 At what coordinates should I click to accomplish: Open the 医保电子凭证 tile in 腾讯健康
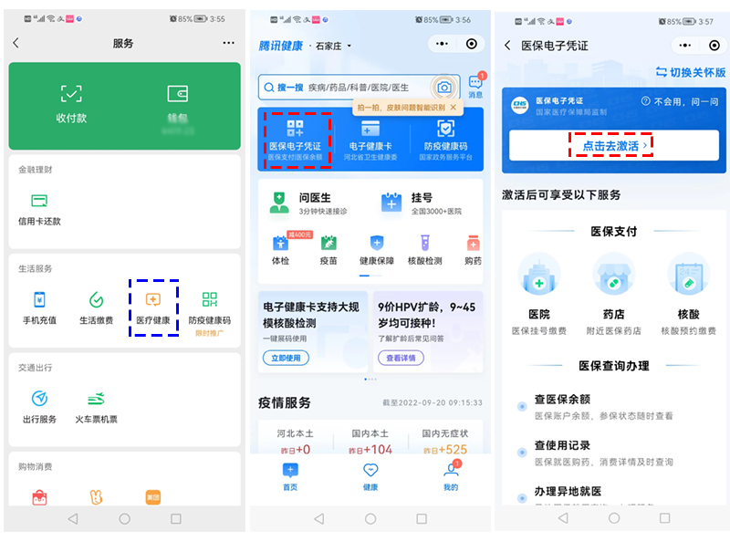pos(295,140)
